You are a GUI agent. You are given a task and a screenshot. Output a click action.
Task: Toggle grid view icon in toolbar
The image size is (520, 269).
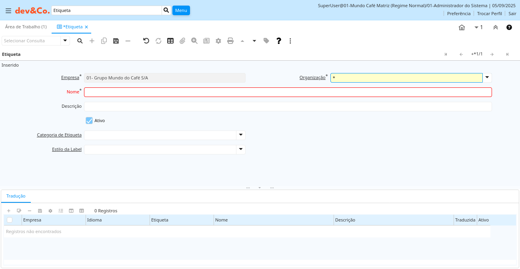170,41
